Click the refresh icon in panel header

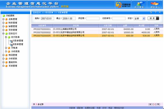[x=151, y=12]
